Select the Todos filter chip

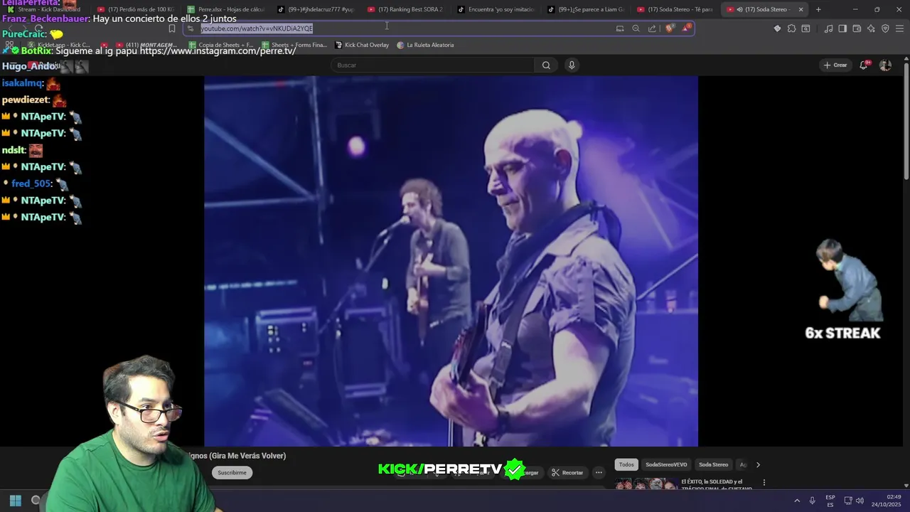click(x=626, y=464)
